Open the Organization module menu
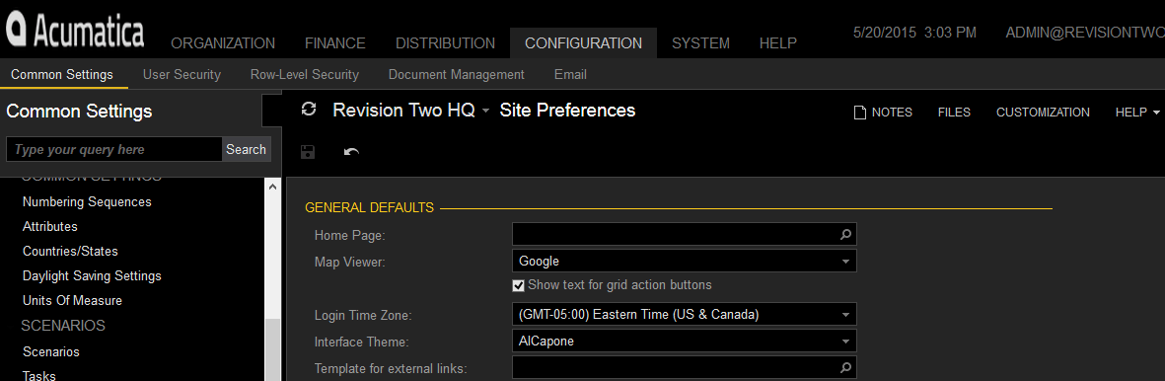The image size is (1165, 381). pos(223,43)
